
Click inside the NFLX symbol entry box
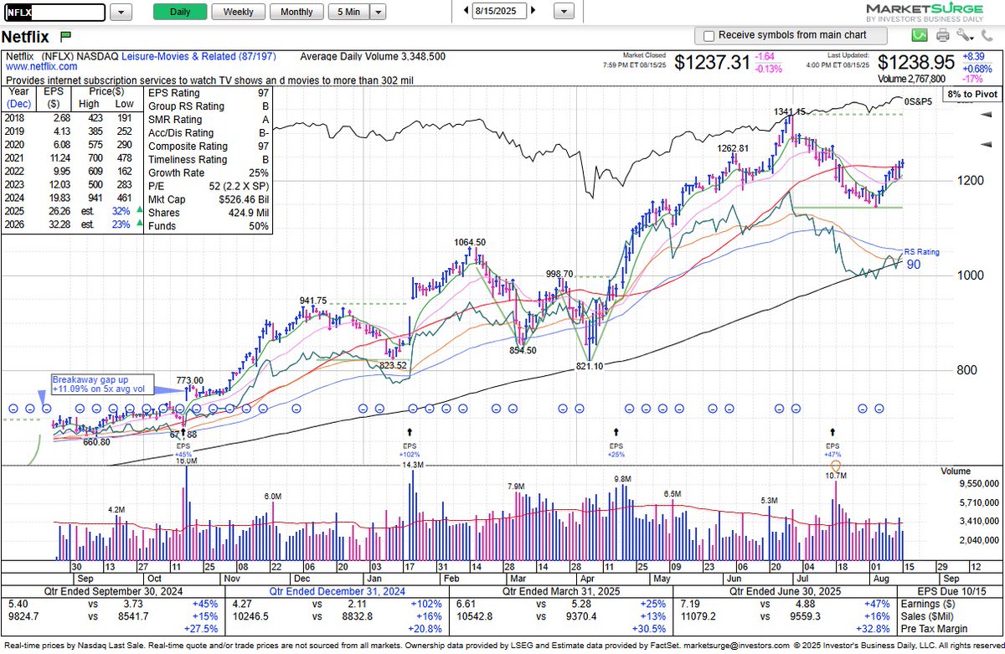pos(54,13)
